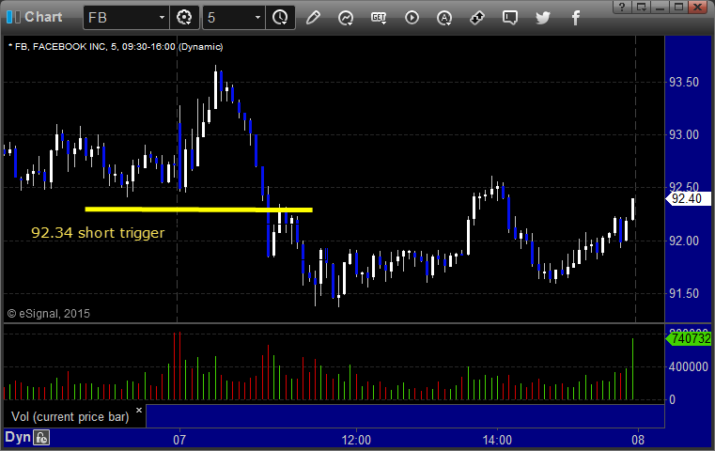Click the GET tools icon
The height and width of the screenshot is (451, 715).
379,18
